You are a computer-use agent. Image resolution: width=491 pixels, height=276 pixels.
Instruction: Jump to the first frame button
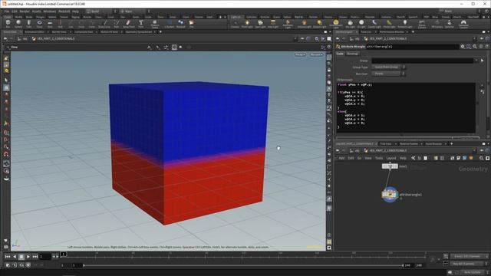pos(8,257)
